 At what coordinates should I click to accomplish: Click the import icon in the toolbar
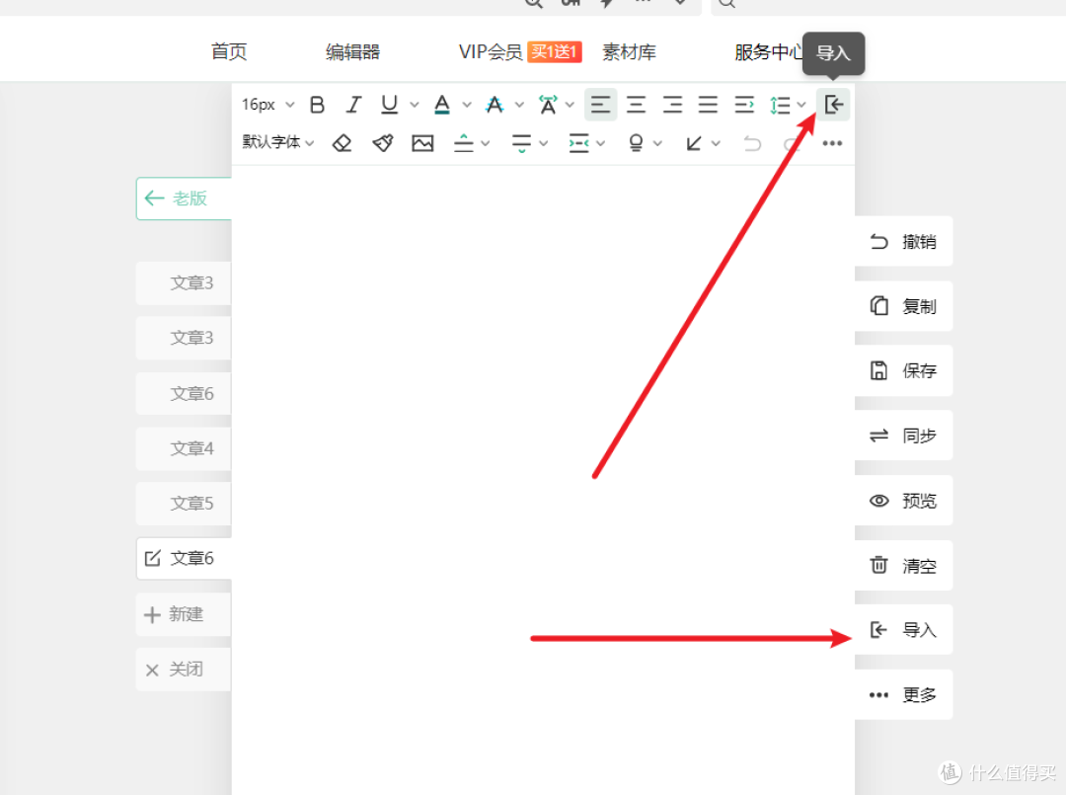[x=833, y=105]
